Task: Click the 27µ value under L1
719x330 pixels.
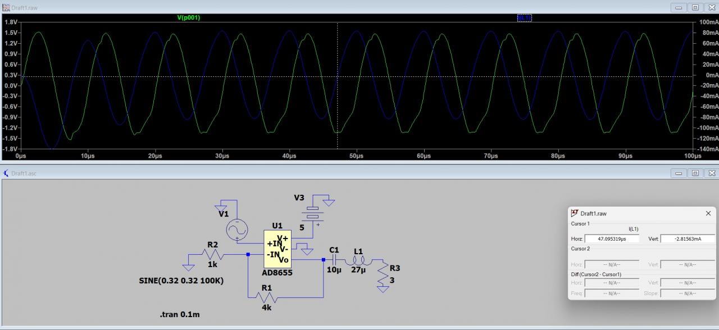Action: click(358, 270)
